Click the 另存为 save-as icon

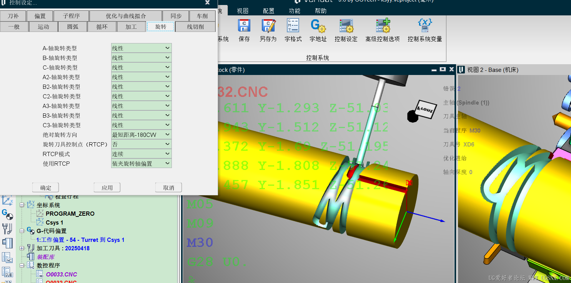tap(268, 26)
